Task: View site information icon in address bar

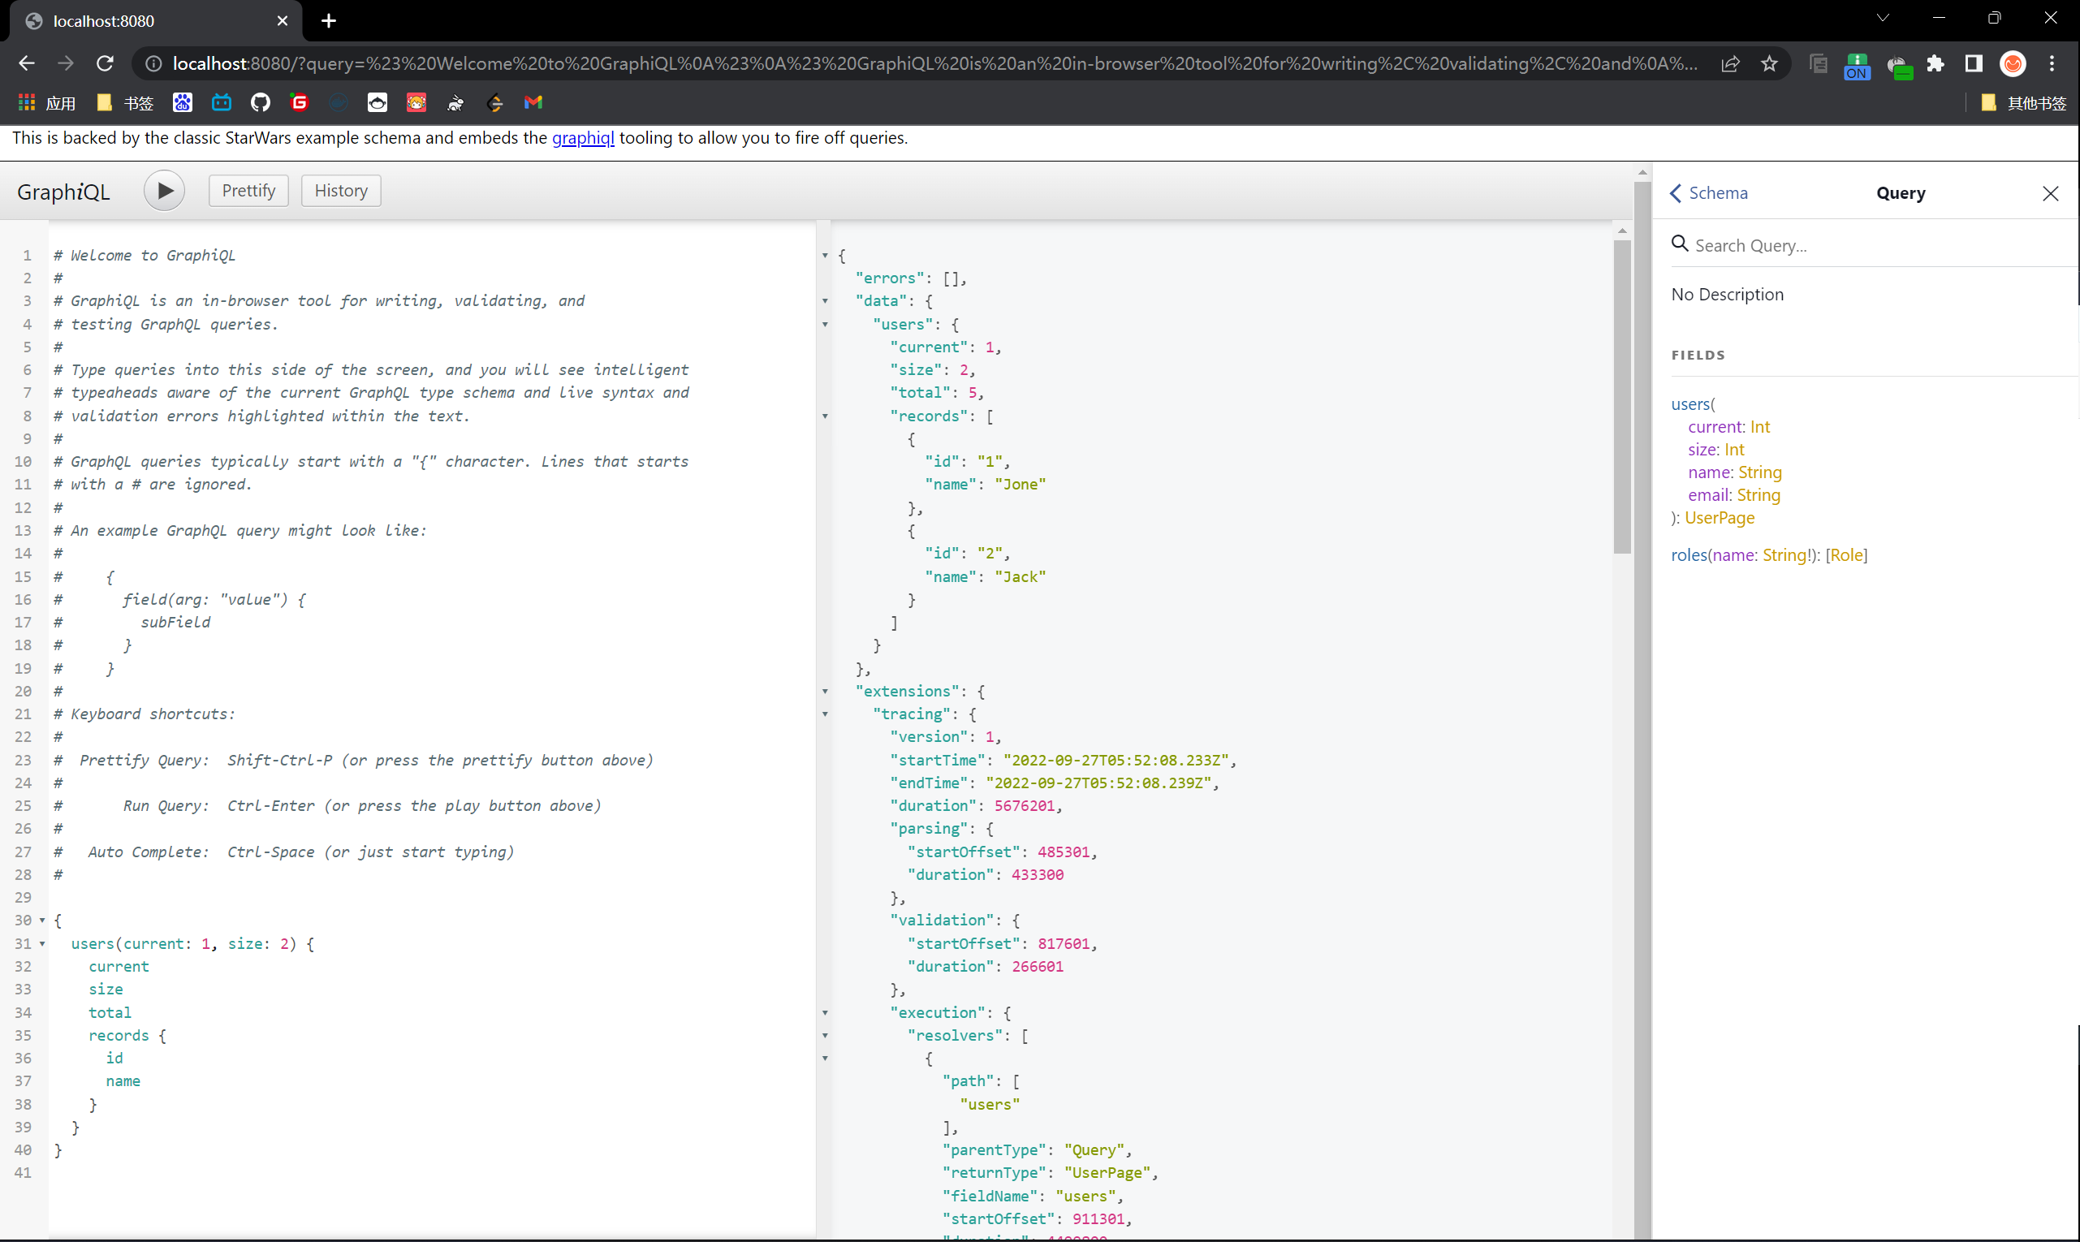Action: pyautogui.click(x=154, y=63)
